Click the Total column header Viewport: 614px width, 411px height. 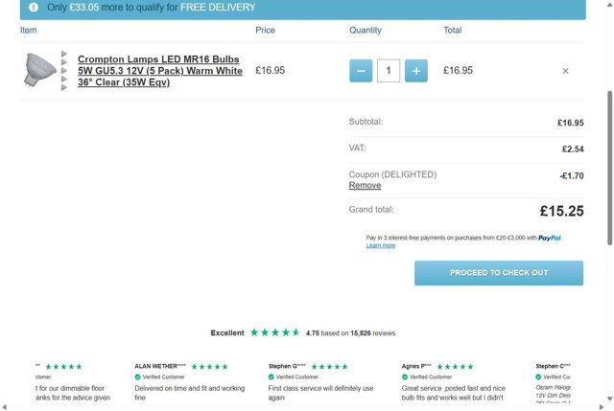[x=453, y=30]
